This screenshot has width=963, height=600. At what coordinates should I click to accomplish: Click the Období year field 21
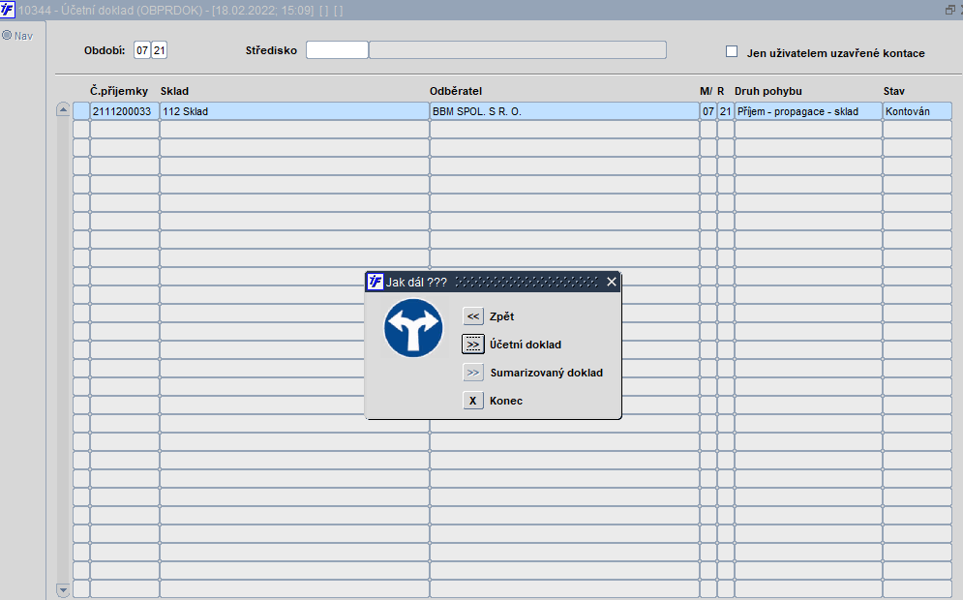159,50
